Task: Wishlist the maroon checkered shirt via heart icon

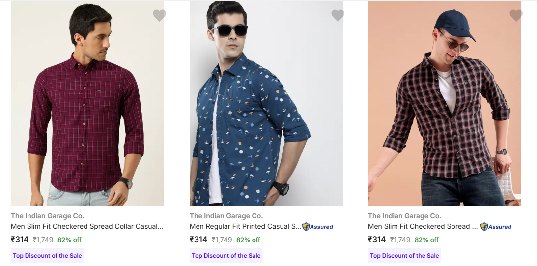Action: (x=159, y=16)
